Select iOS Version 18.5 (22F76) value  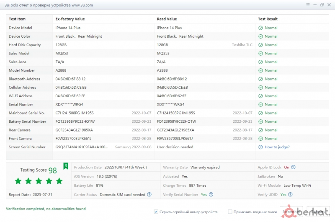(x=107, y=176)
